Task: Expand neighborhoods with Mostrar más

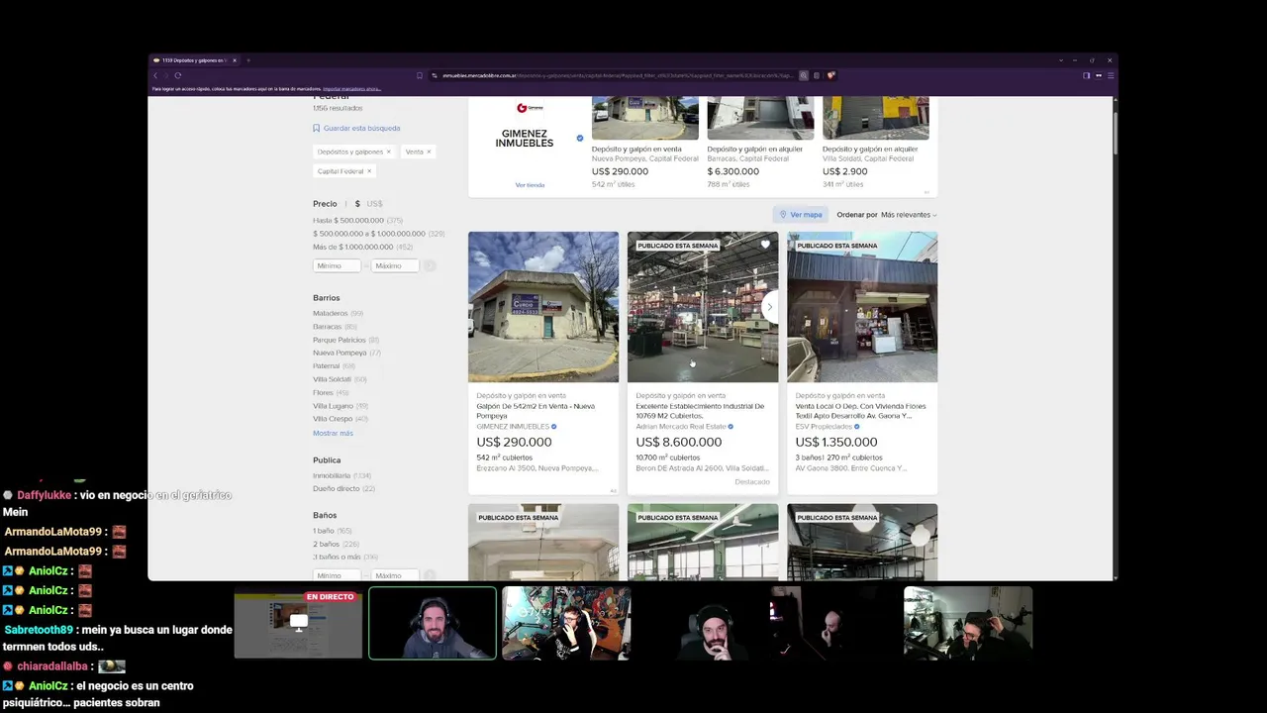Action: coord(333,433)
